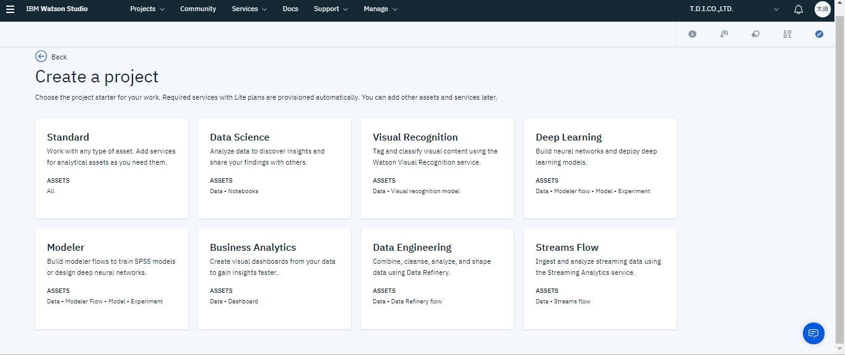The image size is (845, 356).
Task: Open the comments chat bubbles icon
Action: coord(755,34)
